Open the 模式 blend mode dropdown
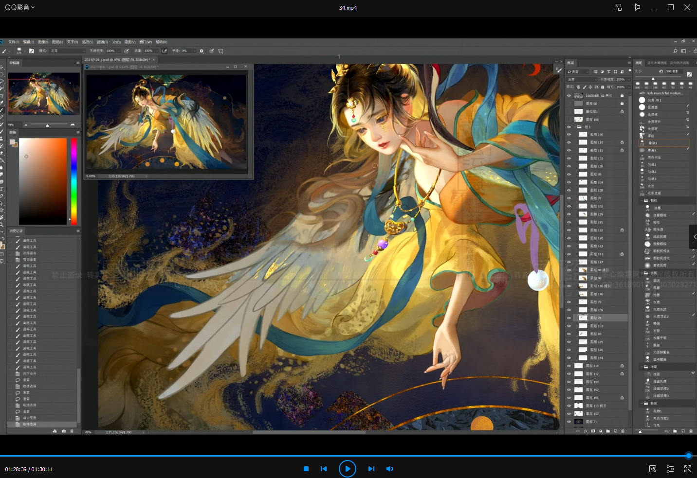Image resolution: width=697 pixels, height=478 pixels. pos(67,51)
